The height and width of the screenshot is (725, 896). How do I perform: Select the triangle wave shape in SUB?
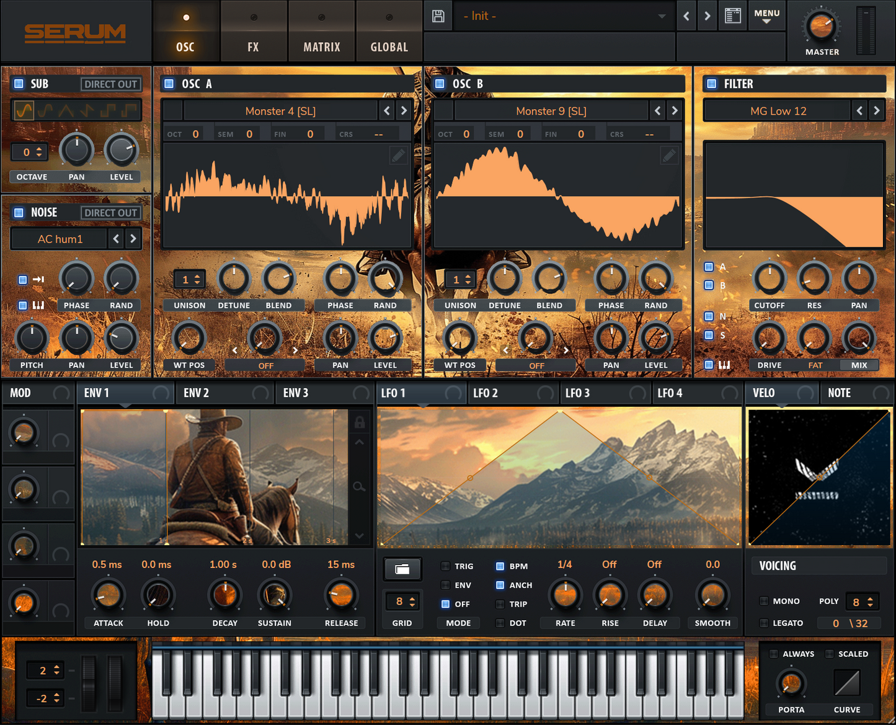[66, 110]
